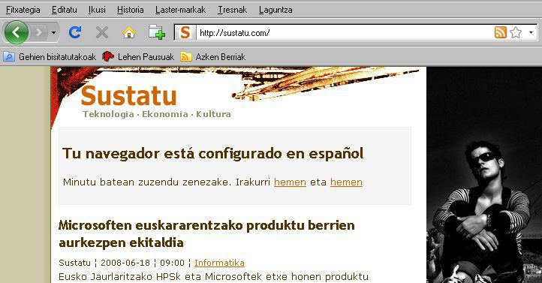This screenshot has height=283, width=542.
Task: Open the Laster-markak menu
Action: 180,10
